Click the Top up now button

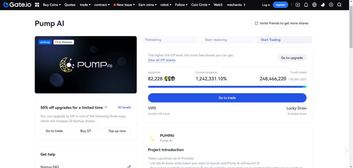click(117, 131)
